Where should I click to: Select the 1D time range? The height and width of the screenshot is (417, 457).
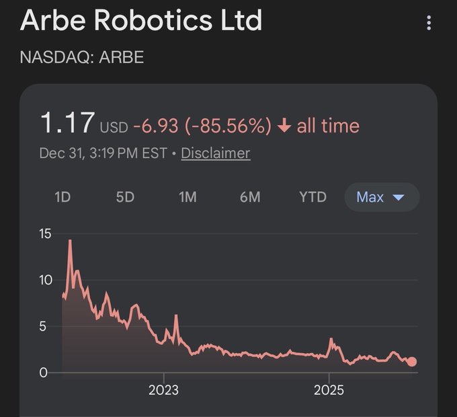(x=63, y=197)
